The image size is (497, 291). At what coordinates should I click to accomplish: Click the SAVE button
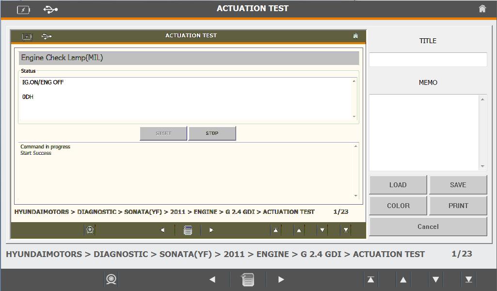458,185
